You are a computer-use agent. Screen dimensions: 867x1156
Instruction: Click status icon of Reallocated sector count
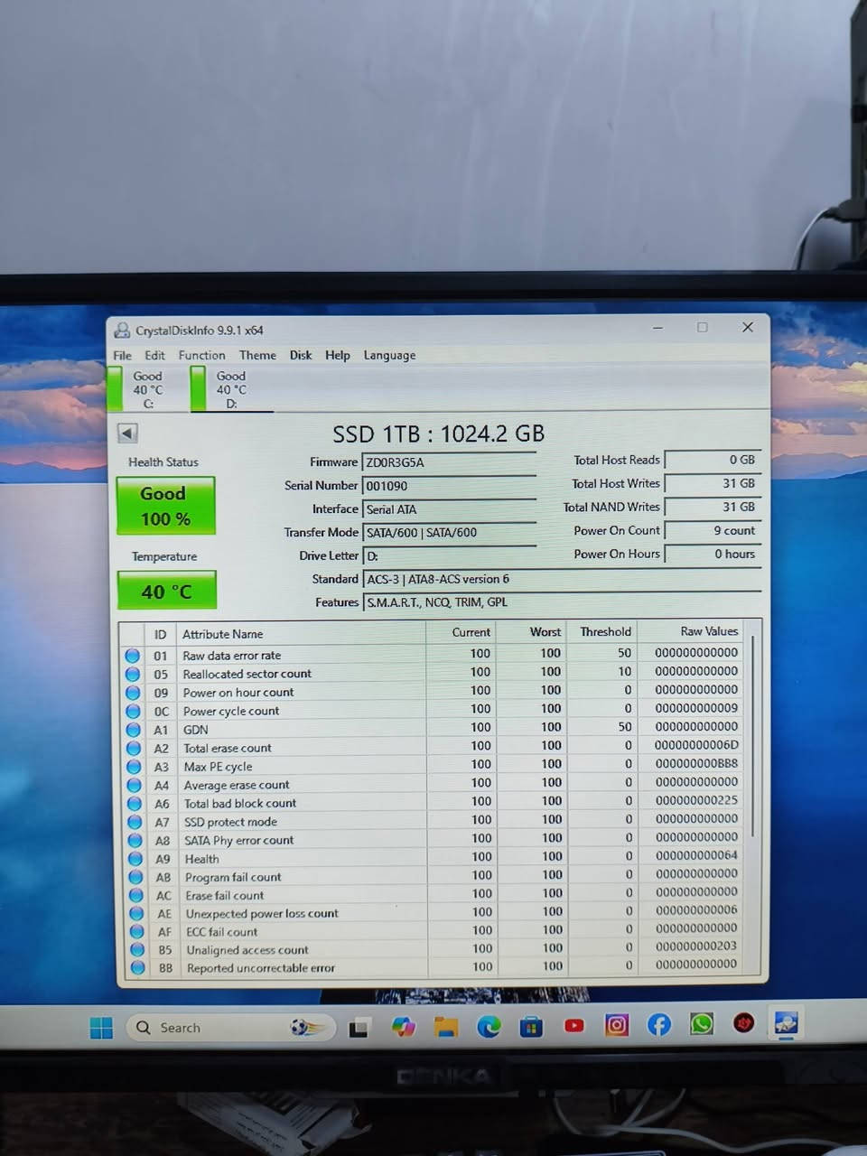point(133,674)
